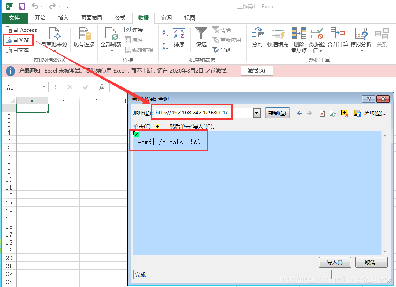
Task: Toggle the green table selection checkbox
Action: (136, 134)
